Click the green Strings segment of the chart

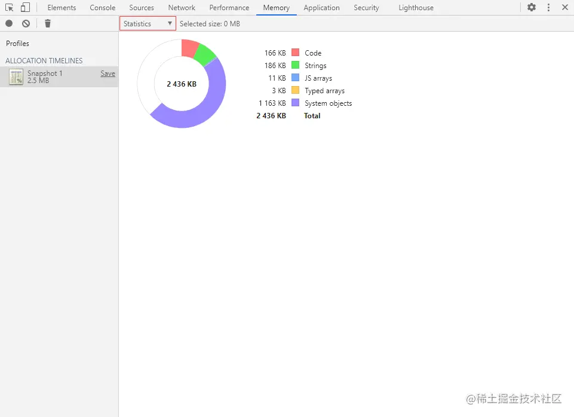coord(205,54)
